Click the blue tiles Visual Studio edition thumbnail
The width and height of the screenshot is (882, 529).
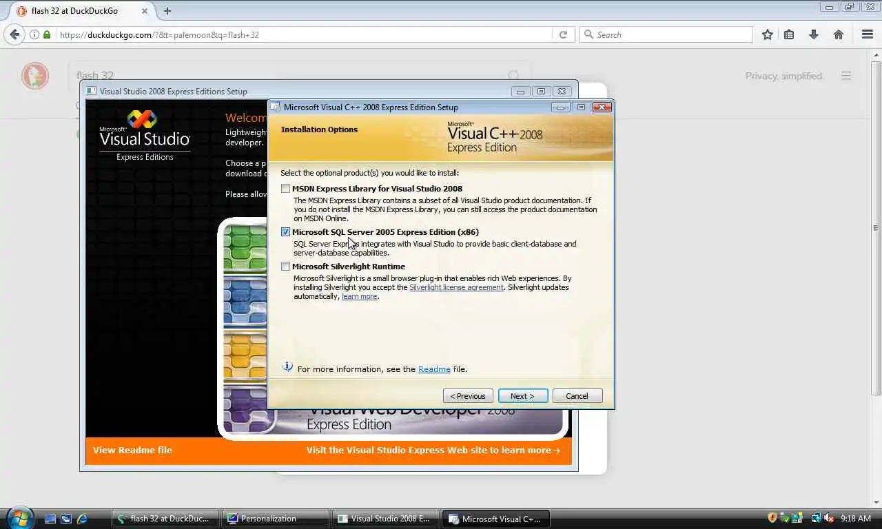pos(245,301)
